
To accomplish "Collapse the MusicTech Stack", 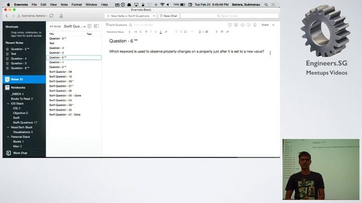I will (8, 127).
